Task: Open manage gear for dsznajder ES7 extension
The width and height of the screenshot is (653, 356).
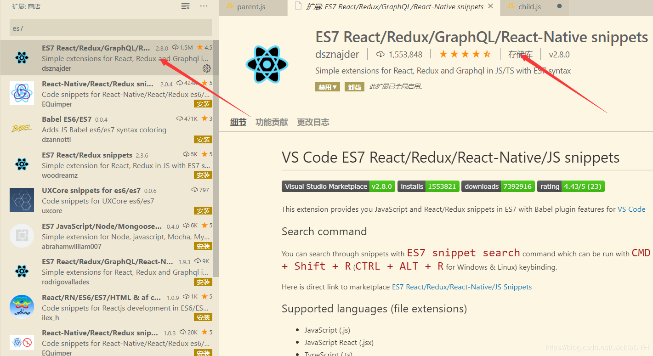Action: click(x=207, y=68)
